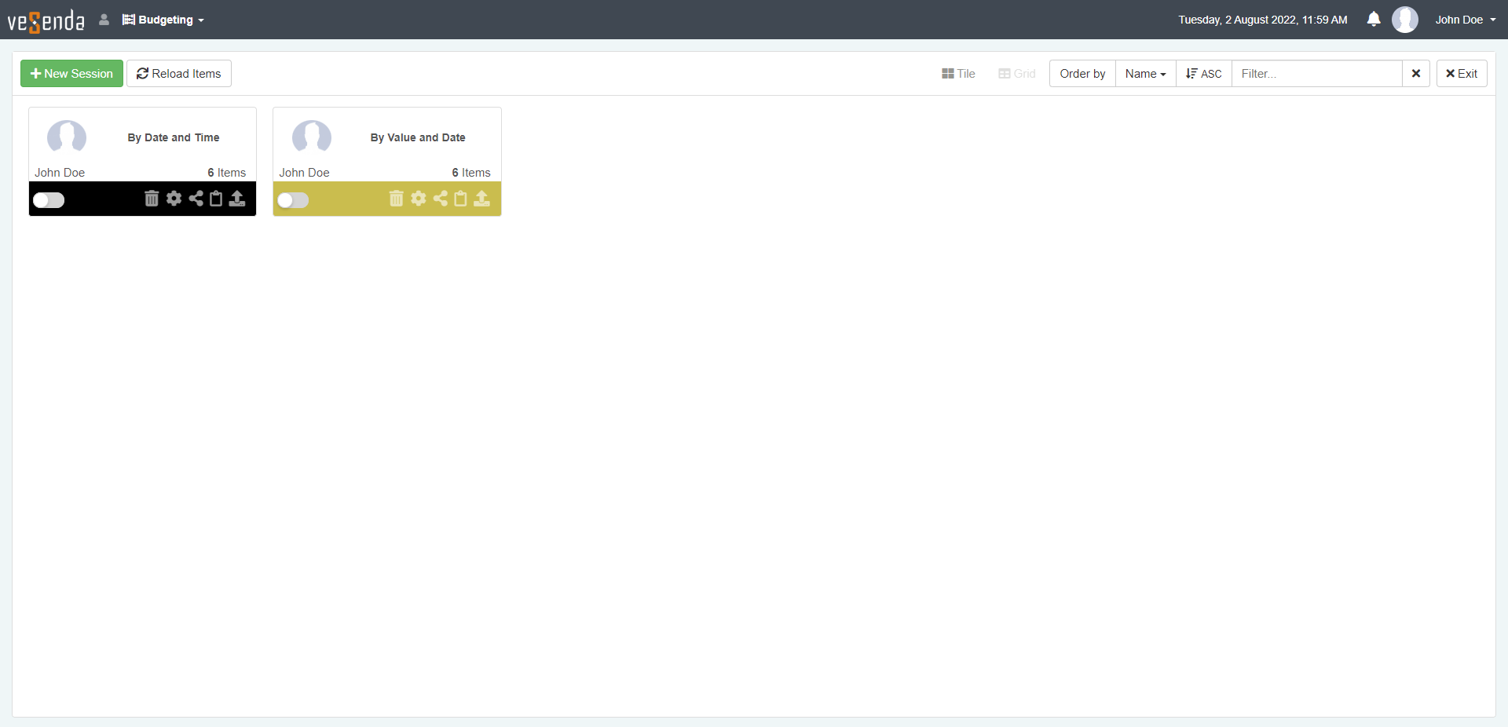The image size is (1508, 727).
Task: Open the Name sort field dropdown
Action: [x=1145, y=74]
